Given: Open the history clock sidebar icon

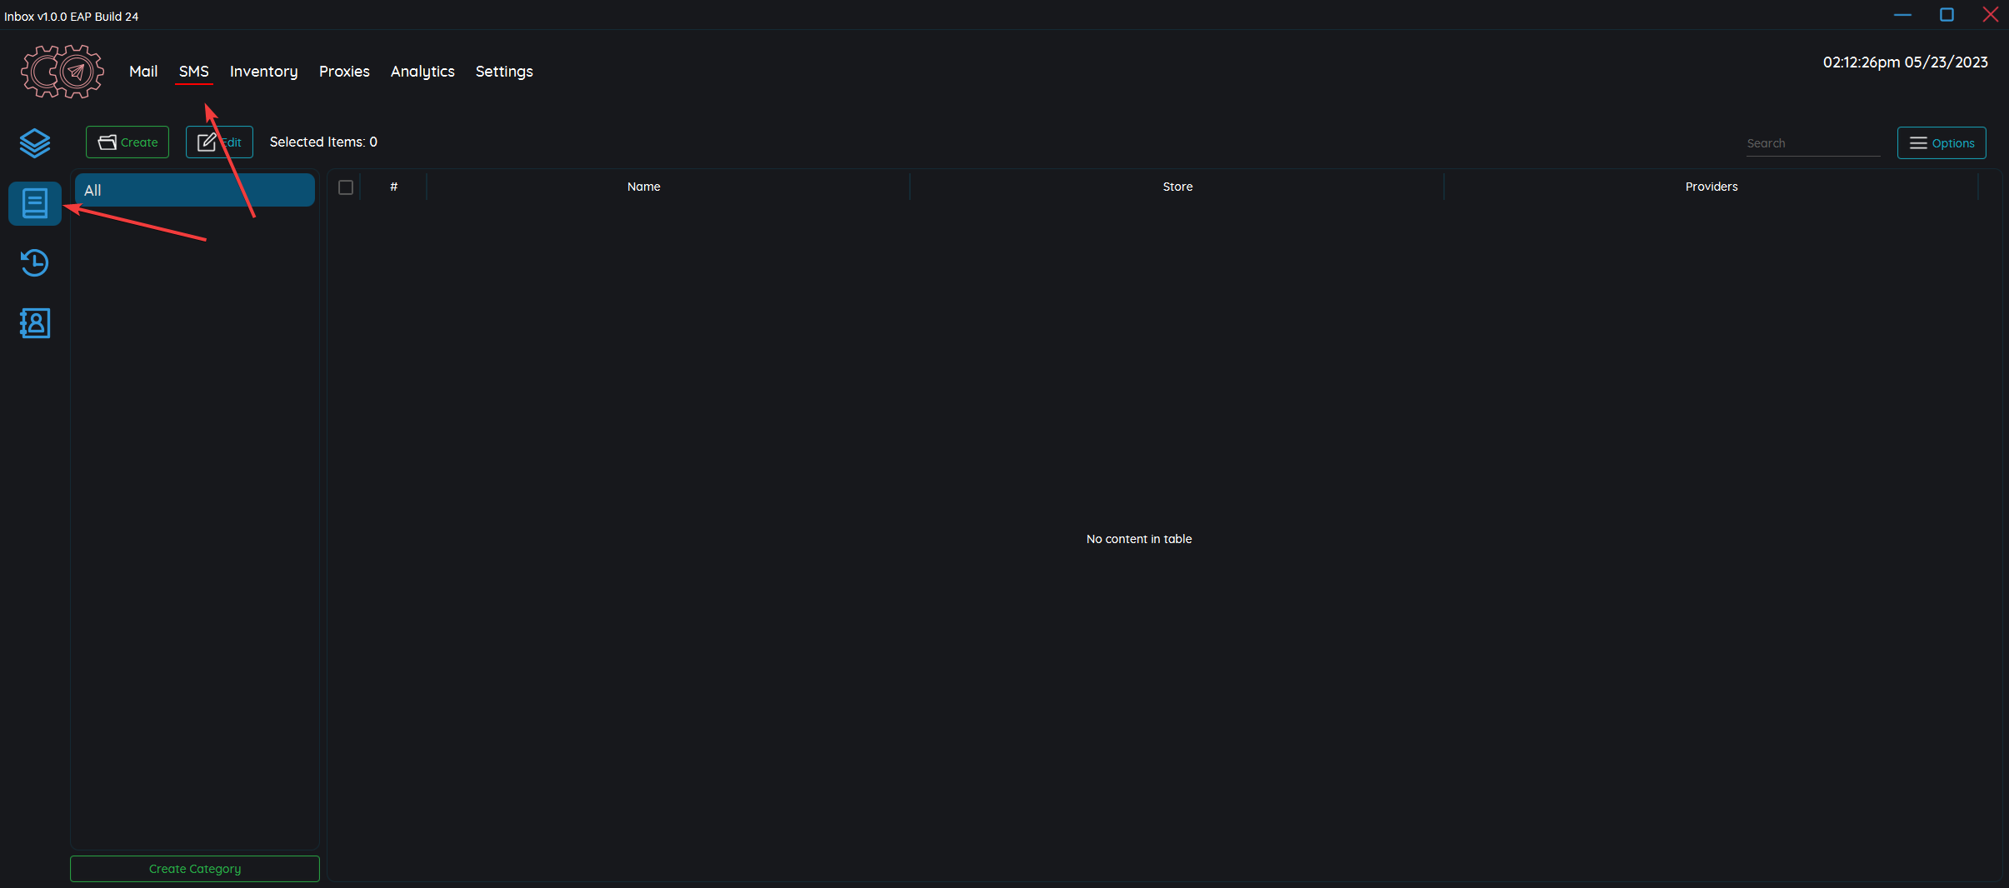Looking at the screenshot, I should (35, 263).
